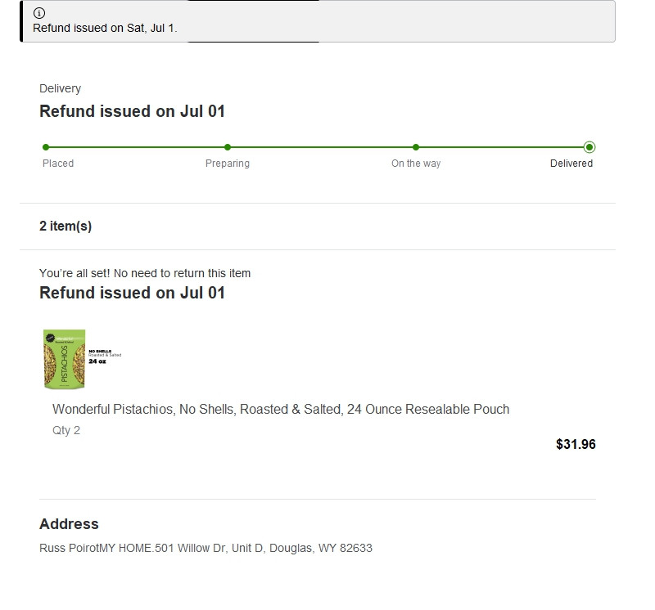This screenshot has width=655, height=610.
Task: Click the info icon in refund banner
Action: click(39, 13)
